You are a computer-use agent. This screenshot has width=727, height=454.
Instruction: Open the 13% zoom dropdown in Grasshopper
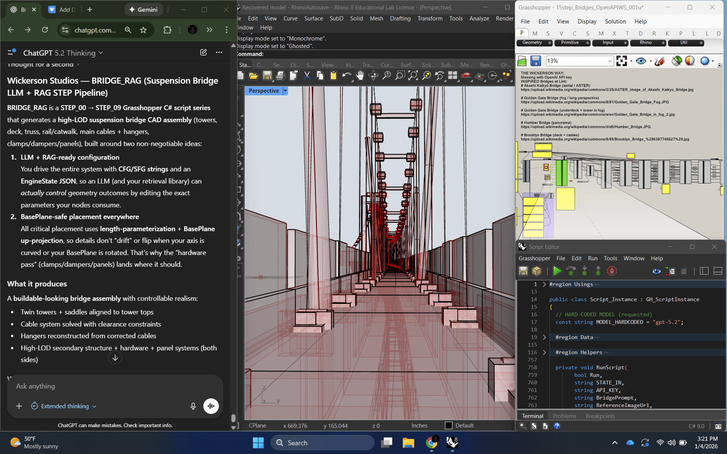[610, 61]
